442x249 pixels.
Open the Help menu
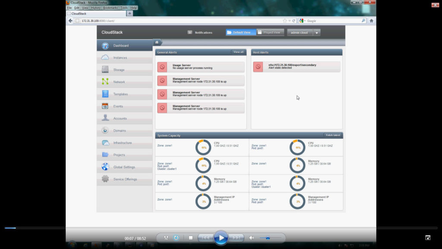133,8
